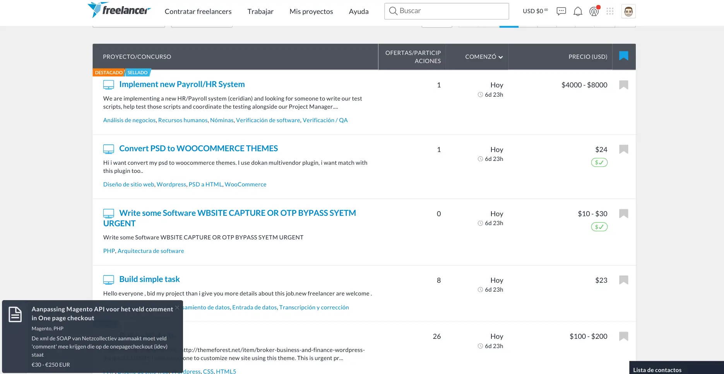Image resolution: width=724 pixels, height=374 pixels.
Task: Click the Verificación / QA skill tag
Action: coord(325,120)
